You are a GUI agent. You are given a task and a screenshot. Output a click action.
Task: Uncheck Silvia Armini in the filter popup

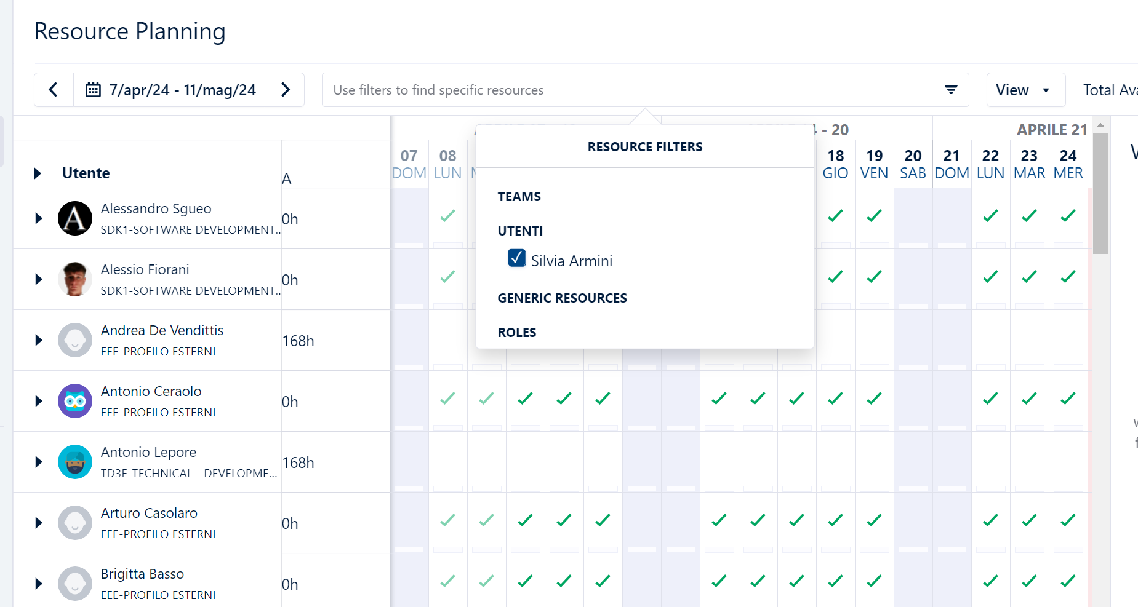pyautogui.click(x=516, y=258)
